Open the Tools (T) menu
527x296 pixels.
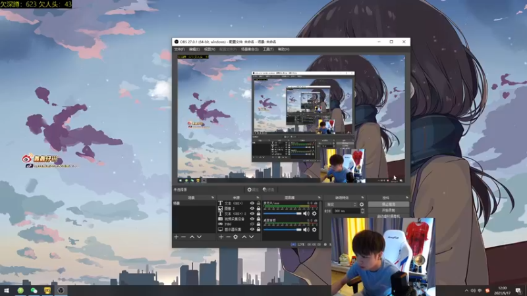coord(268,49)
